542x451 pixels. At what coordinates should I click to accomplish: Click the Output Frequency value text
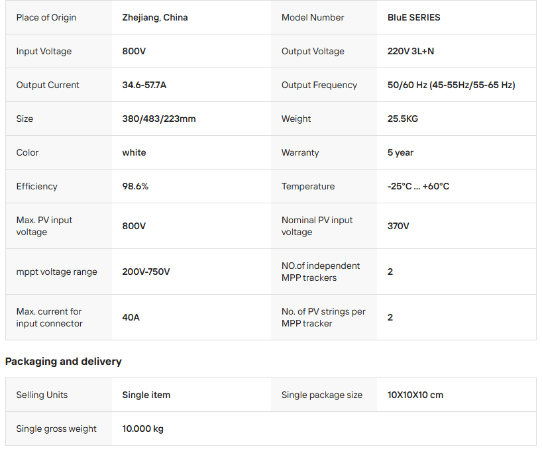(x=451, y=85)
